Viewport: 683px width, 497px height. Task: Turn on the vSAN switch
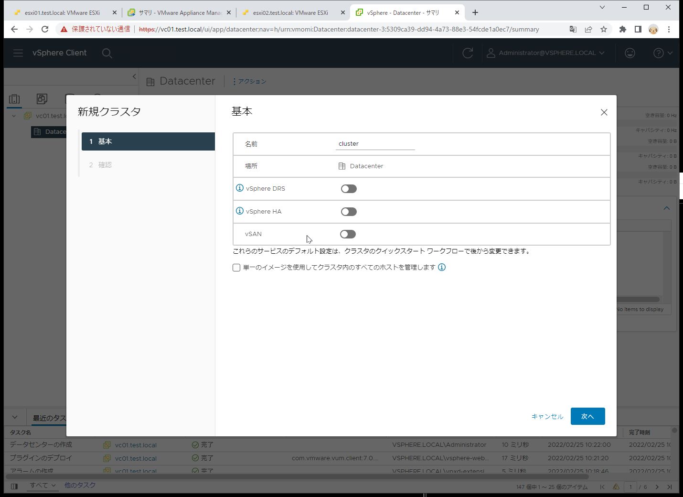(x=348, y=234)
